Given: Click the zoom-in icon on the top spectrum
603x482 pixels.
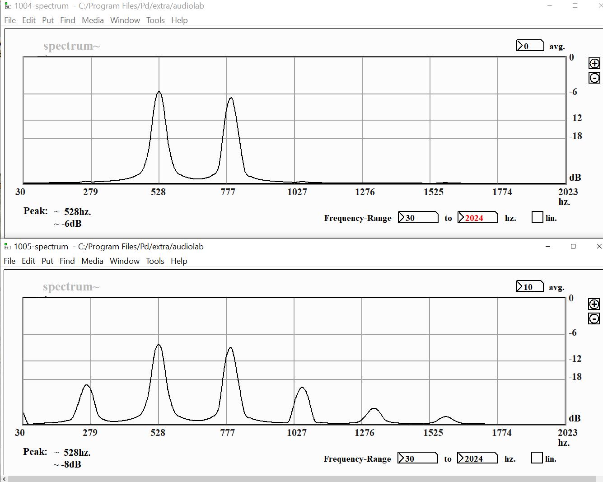Looking at the screenshot, I should [x=594, y=63].
